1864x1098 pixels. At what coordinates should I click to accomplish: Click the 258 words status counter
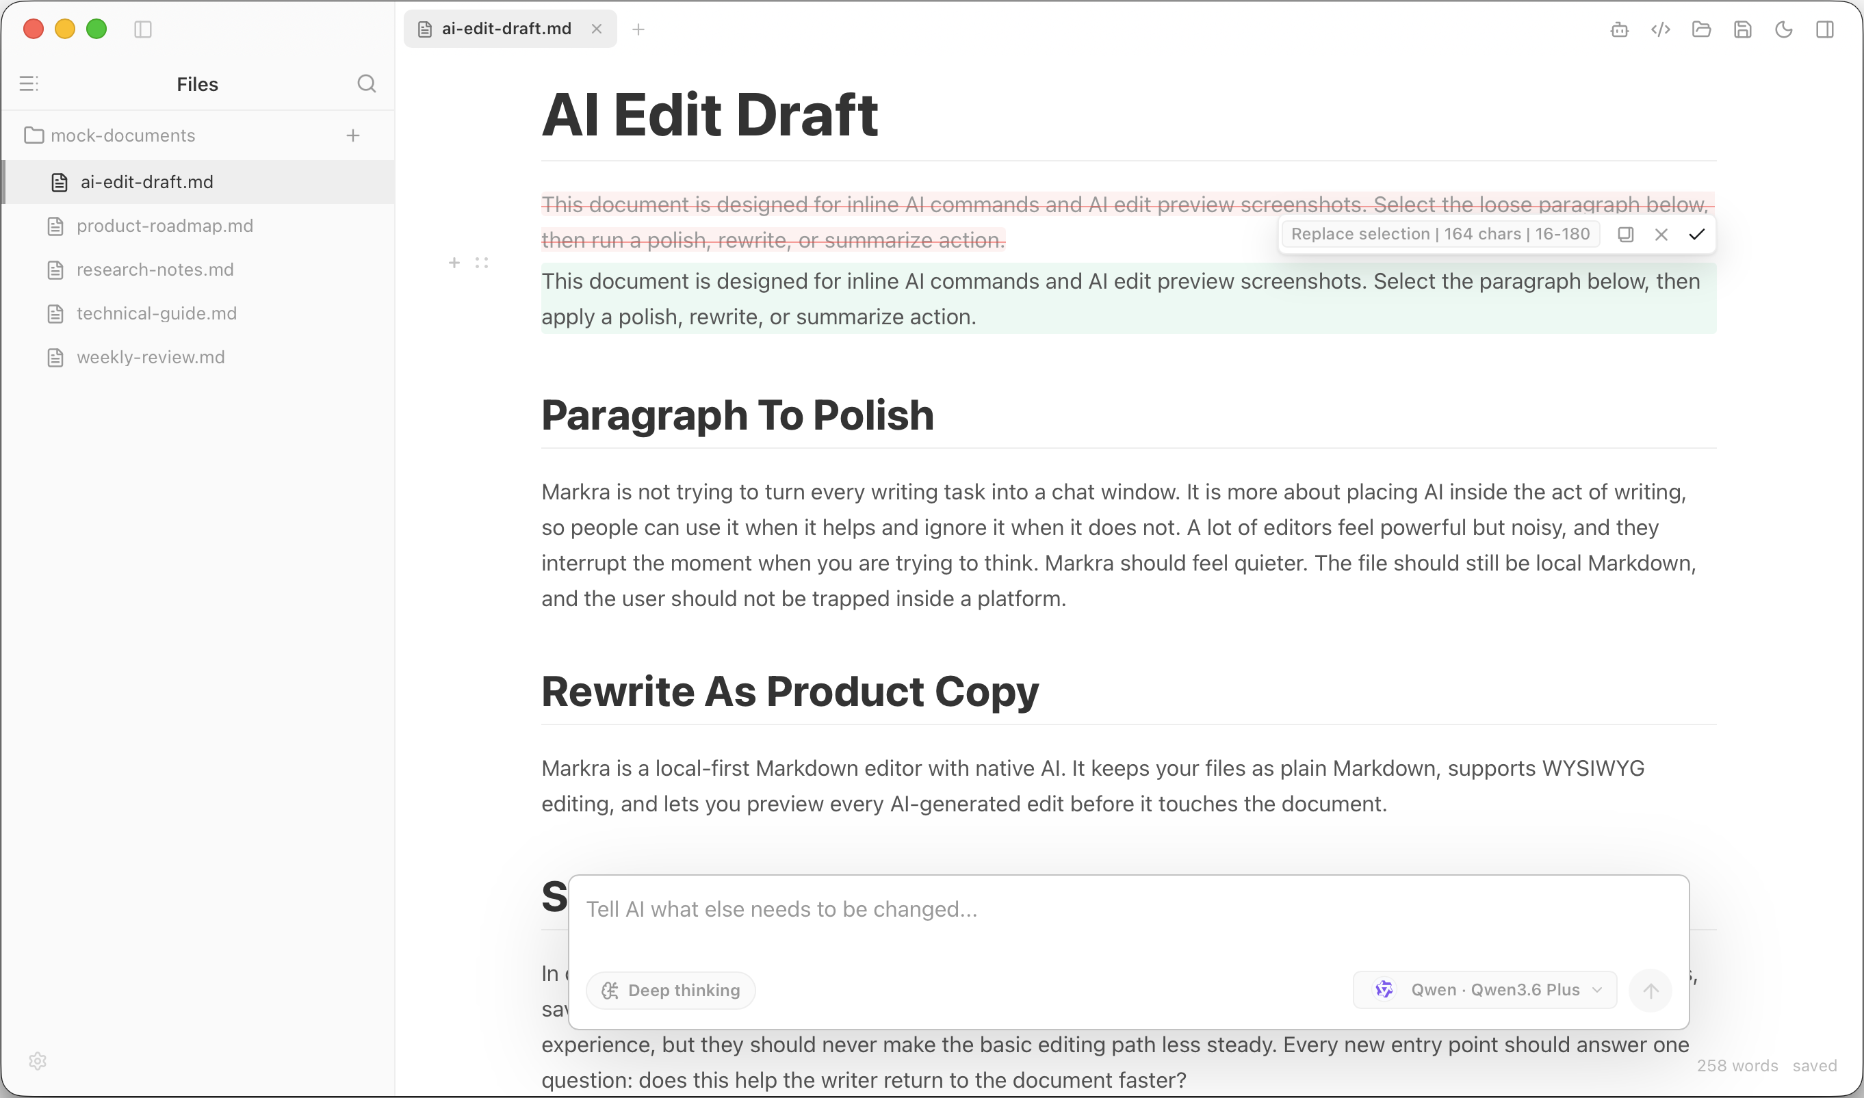pos(1737,1065)
